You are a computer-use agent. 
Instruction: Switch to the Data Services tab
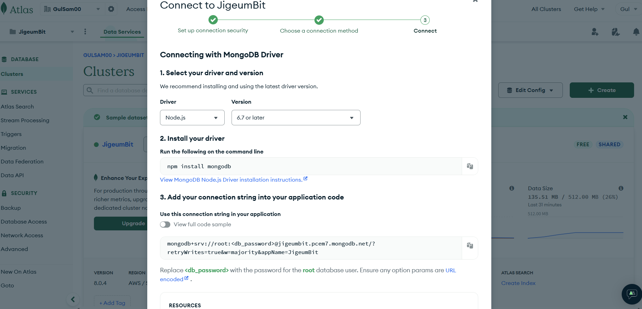[122, 32]
